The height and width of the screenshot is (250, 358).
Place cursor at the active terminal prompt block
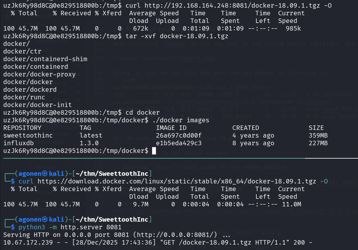pyautogui.click(x=154, y=150)
